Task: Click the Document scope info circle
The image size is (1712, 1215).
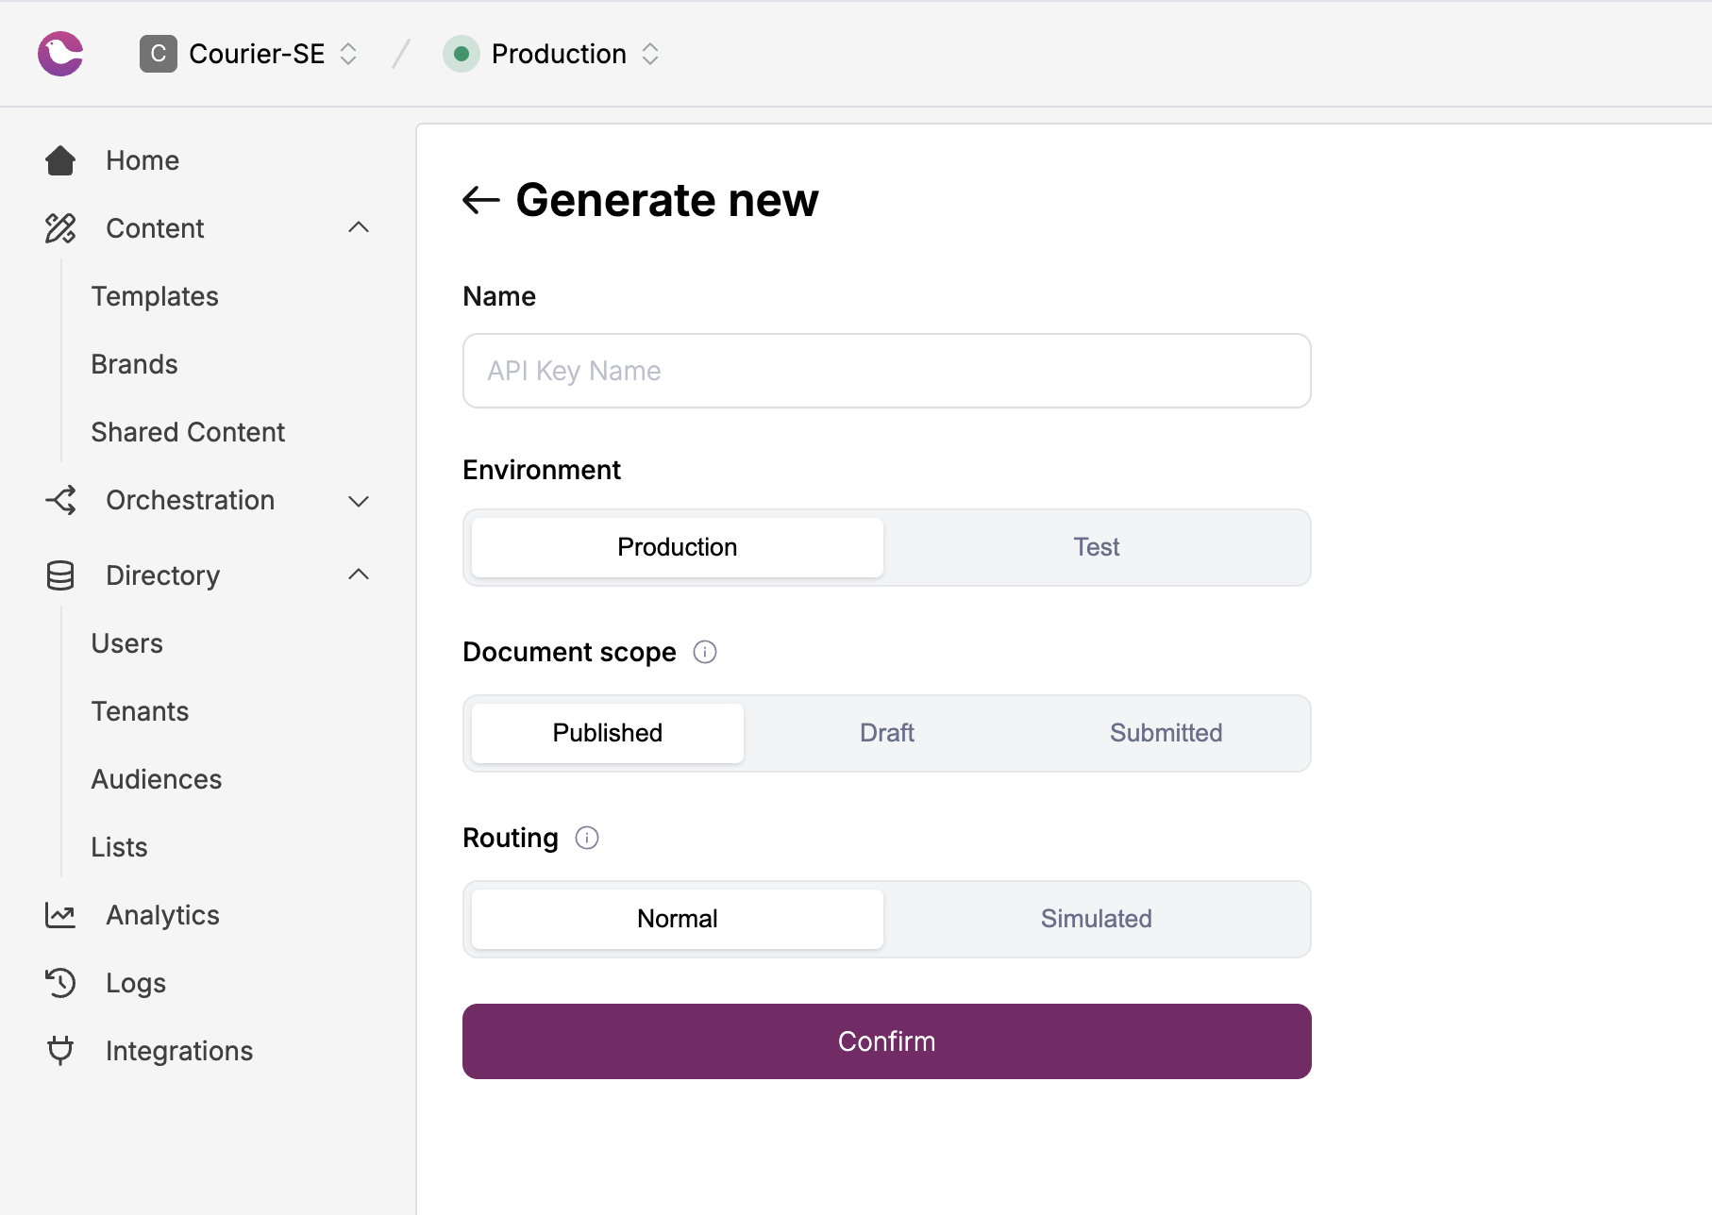Action: pos(705,652)
